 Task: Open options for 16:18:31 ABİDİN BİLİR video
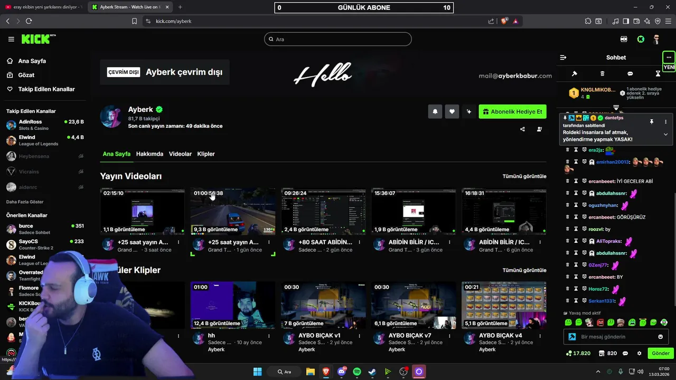click(540, 242)
